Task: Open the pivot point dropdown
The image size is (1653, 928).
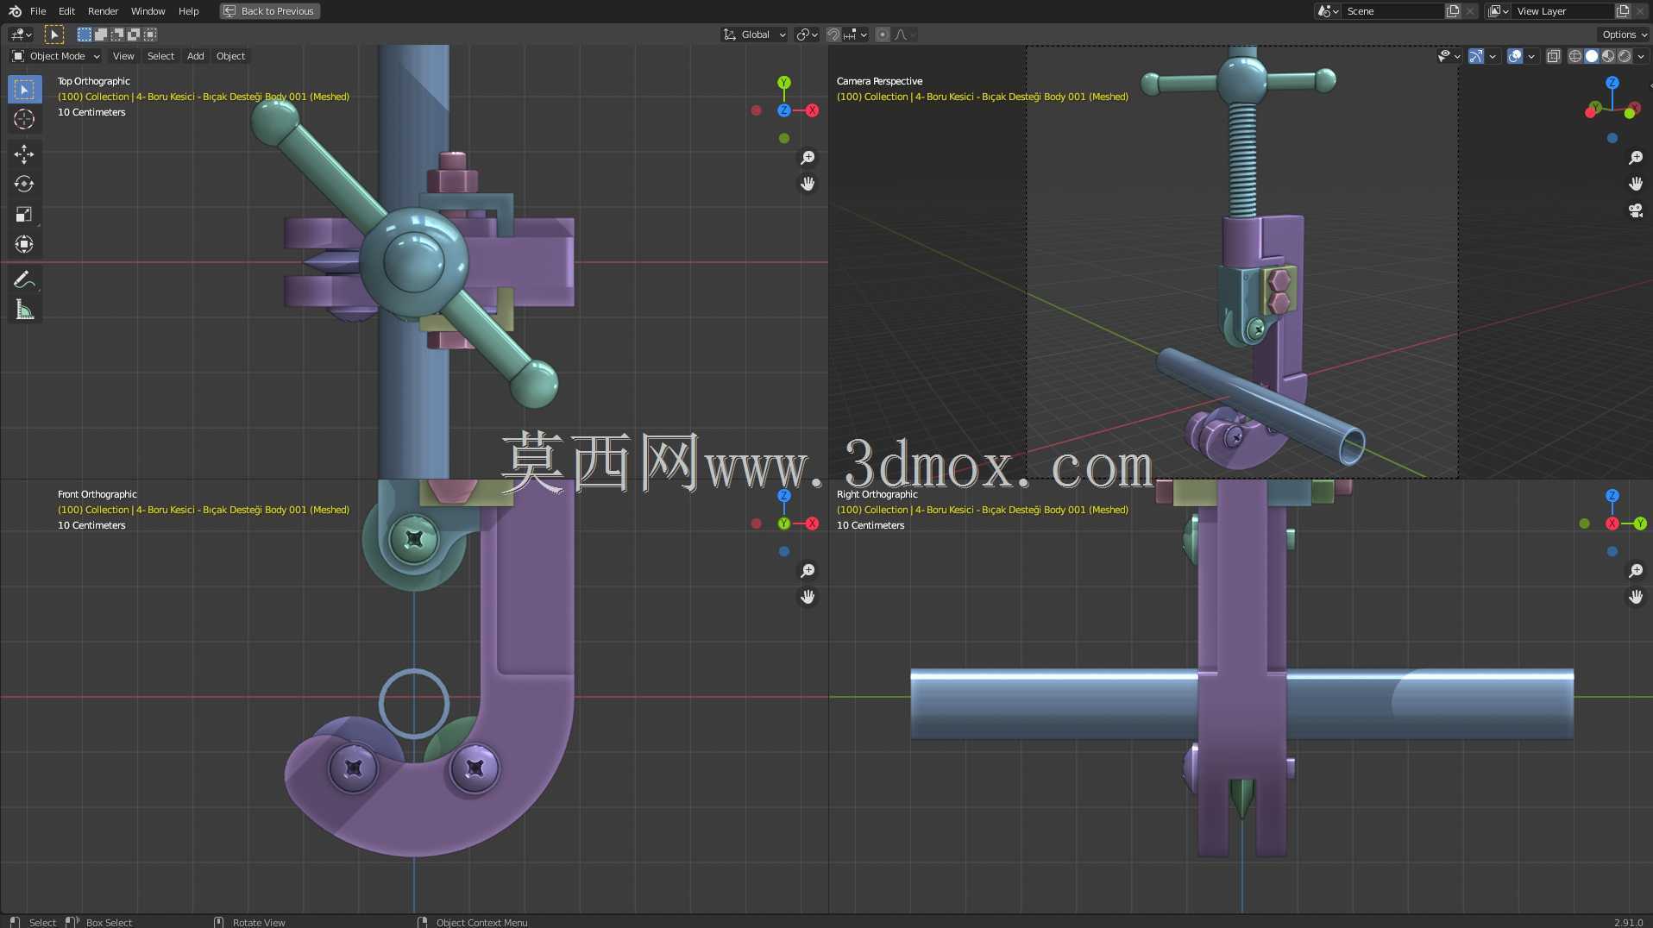Action: [808, 34]
